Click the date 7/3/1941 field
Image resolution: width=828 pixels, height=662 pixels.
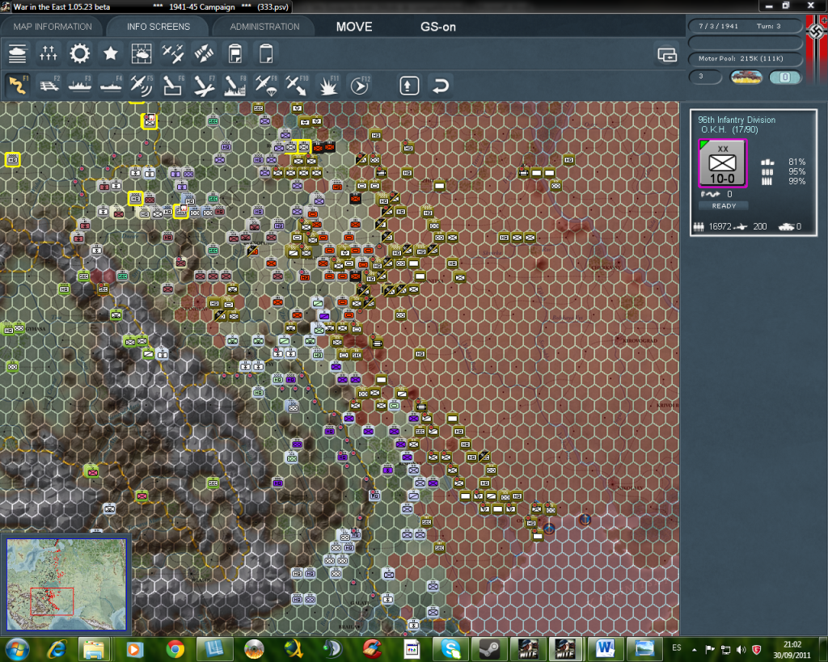718,26
